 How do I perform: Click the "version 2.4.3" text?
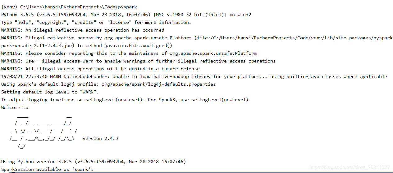[x=100, y=138]
